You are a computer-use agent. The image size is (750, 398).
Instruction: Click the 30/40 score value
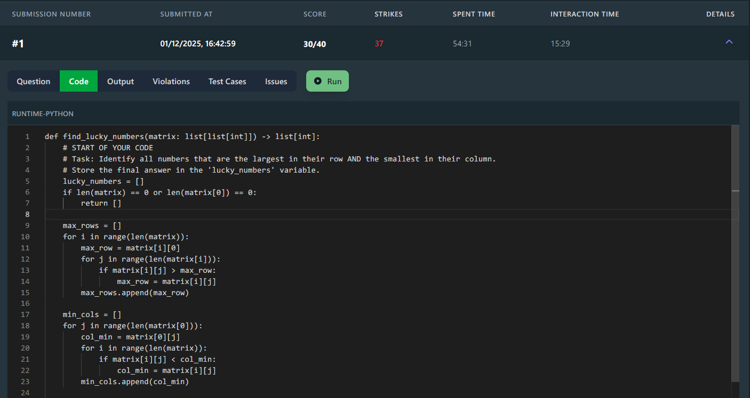tap(315, 44)
